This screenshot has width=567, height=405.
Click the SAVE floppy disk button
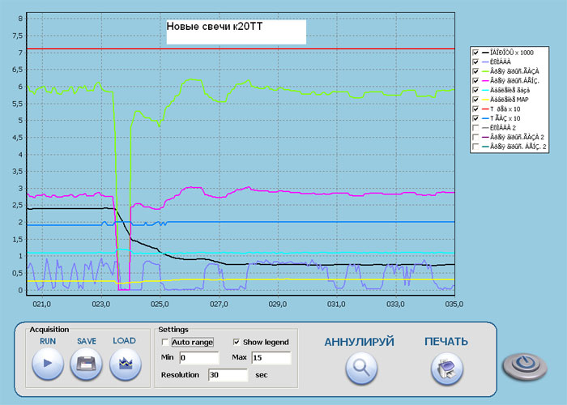click(x=86, y=364)
